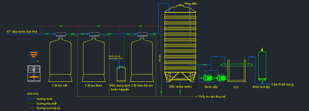Select the red bypass line valve above ion exchange column
Image resolution: width=309 pixels, height=111 pixels.
pyautogui.click(x=140, y=26)
